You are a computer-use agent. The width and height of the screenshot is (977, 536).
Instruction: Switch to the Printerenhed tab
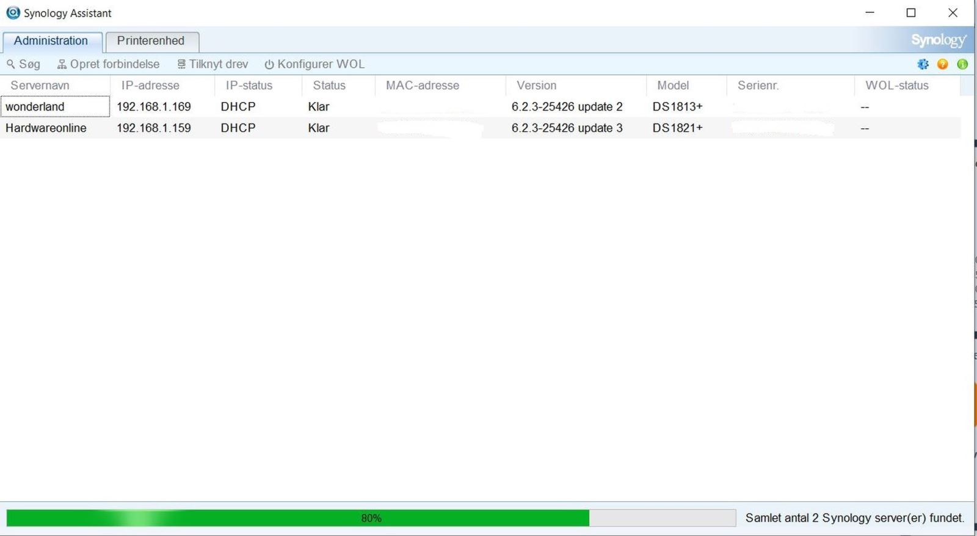point(151,41)
